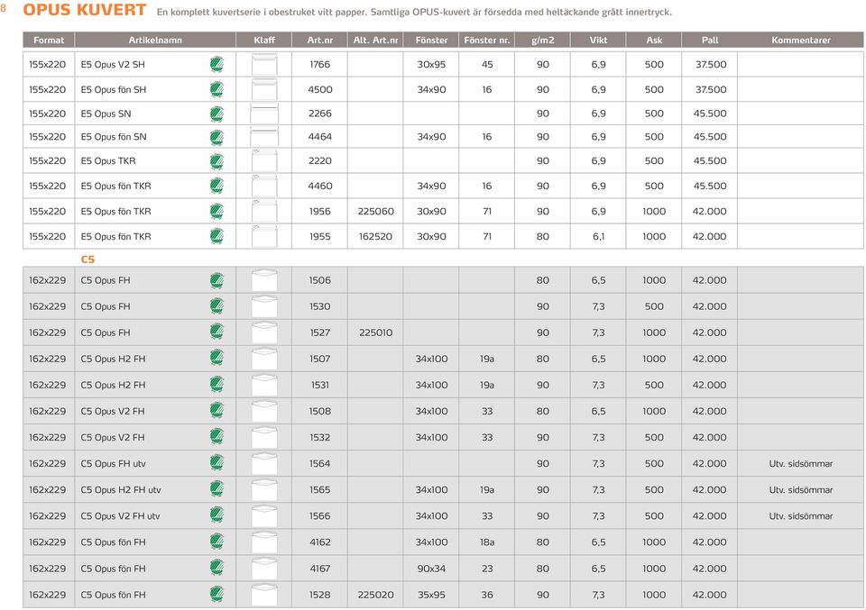This screenshot has width=866, height=610.
Task: Click the Pall column header
Action: click(710, 40)
